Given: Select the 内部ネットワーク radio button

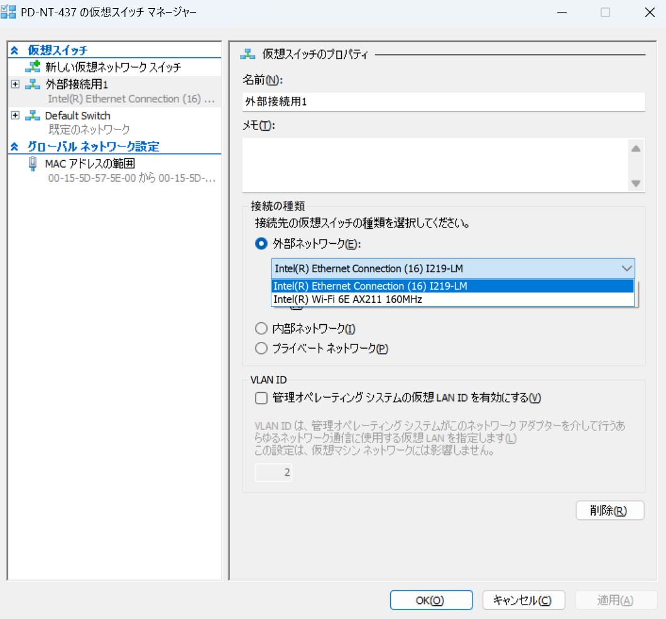Looking at the screenshot, I should 261,327.
